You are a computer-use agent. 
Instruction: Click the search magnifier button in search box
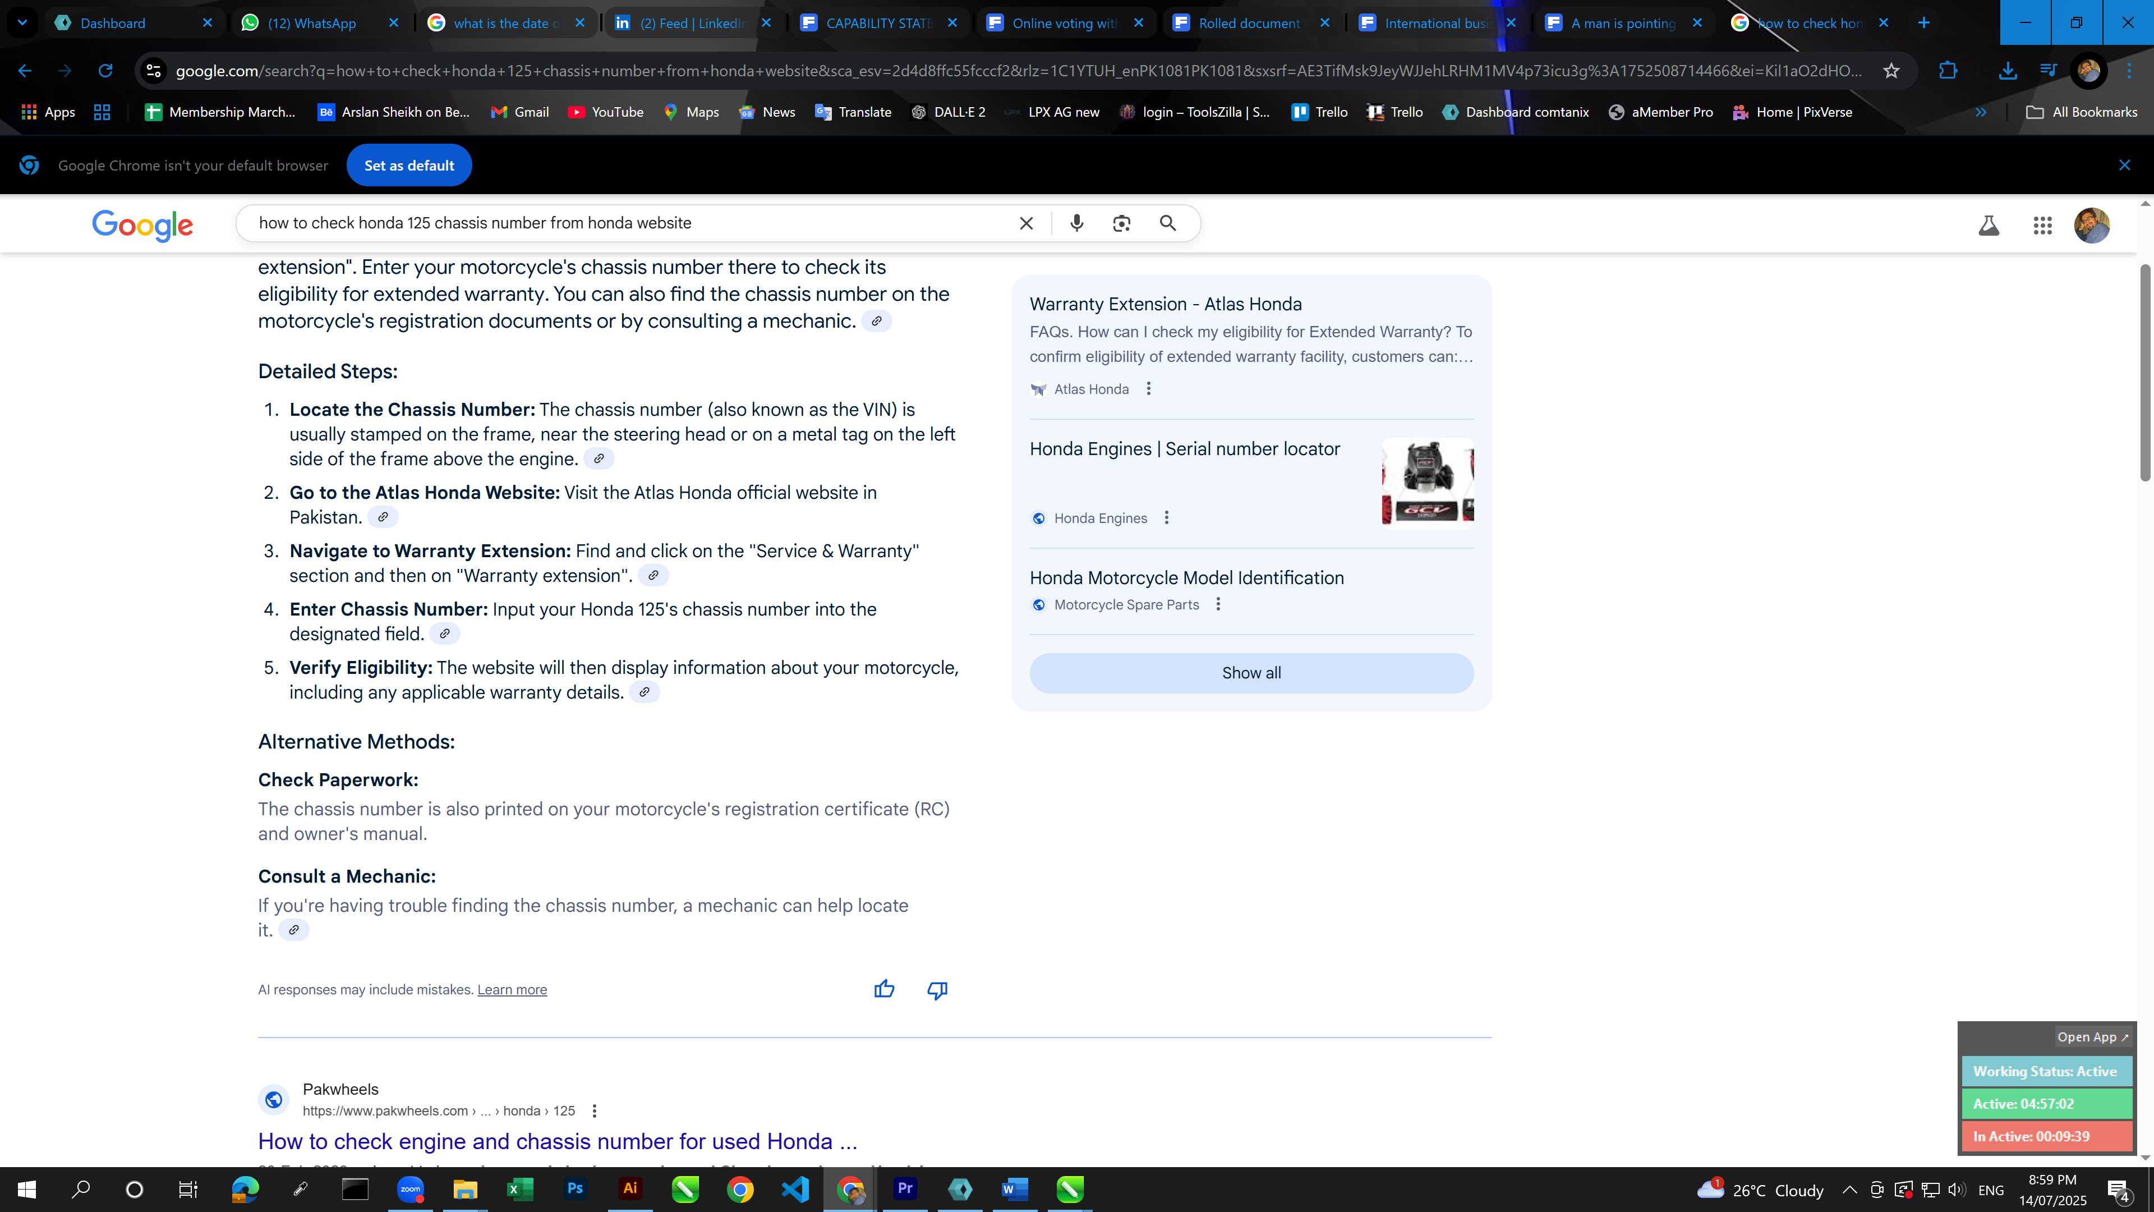[x=1168, y=223]
